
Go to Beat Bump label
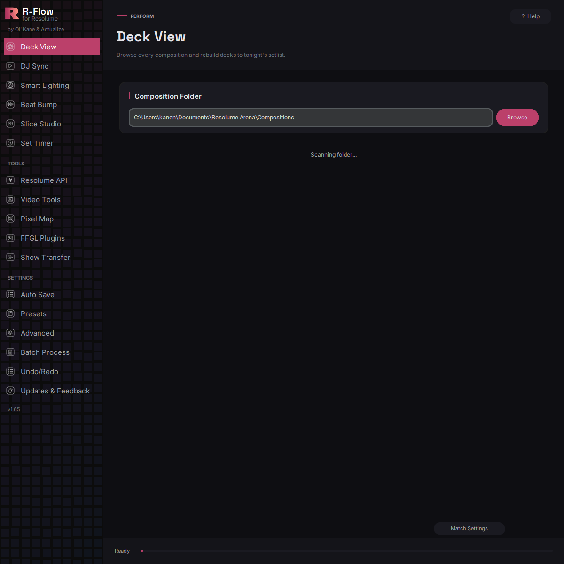click(x=39, y=105)
